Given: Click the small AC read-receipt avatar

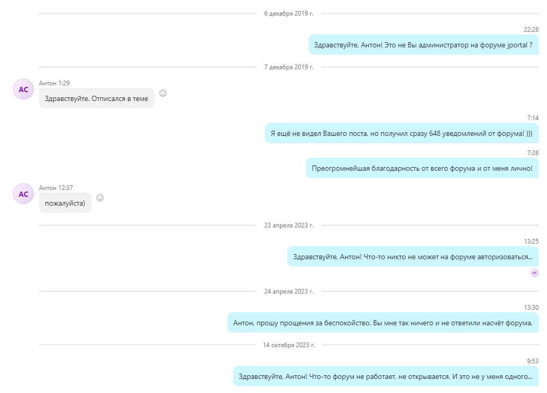Looking at the screenshot, I should coord(534,273).
